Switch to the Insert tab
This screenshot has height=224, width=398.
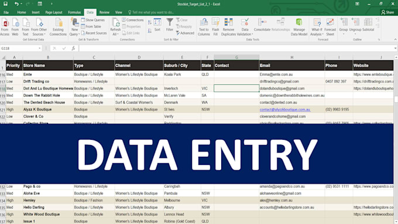pos(36,12)
